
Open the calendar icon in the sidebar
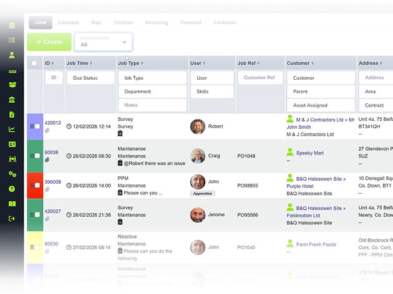click(x=12, y=26)
